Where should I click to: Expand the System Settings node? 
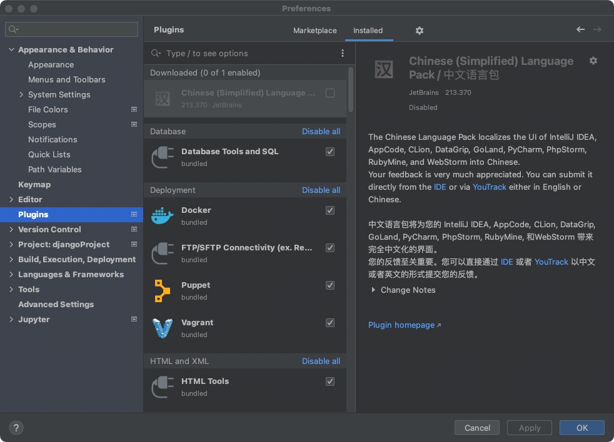(x=21, y=94)
